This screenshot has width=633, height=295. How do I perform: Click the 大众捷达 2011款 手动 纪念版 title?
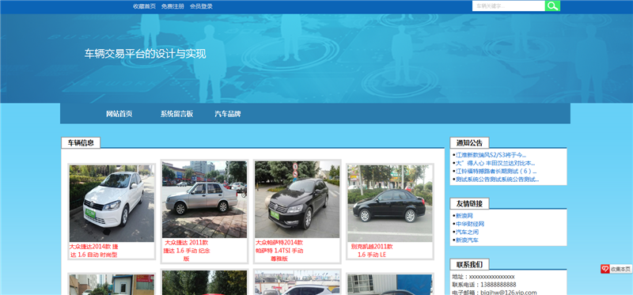187,251
